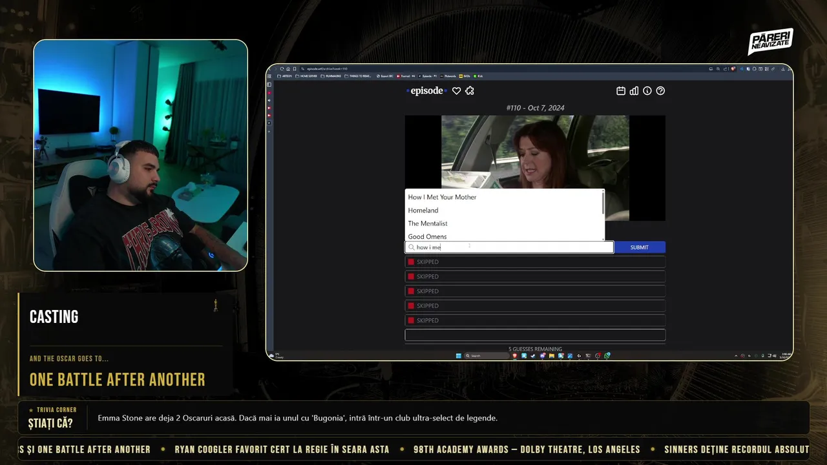This screenshot has width=827, height=465.
Task: Click the browser reload icon
Action: click(282, 68)
